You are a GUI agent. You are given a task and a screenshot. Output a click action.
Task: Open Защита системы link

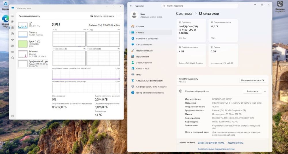point(235,143)
